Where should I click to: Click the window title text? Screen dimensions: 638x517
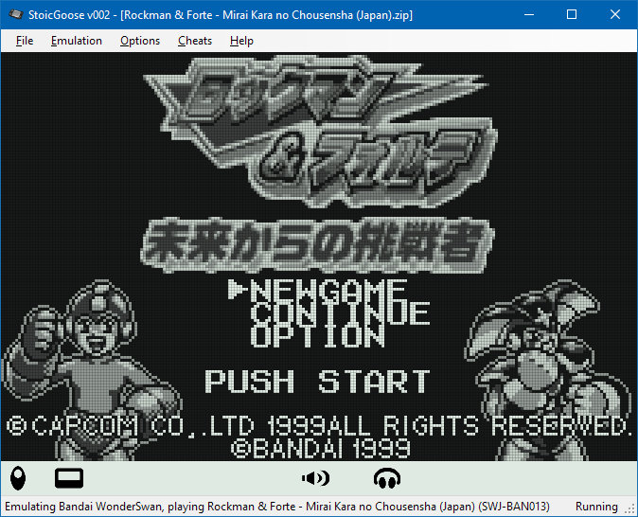tap(221, 15)
